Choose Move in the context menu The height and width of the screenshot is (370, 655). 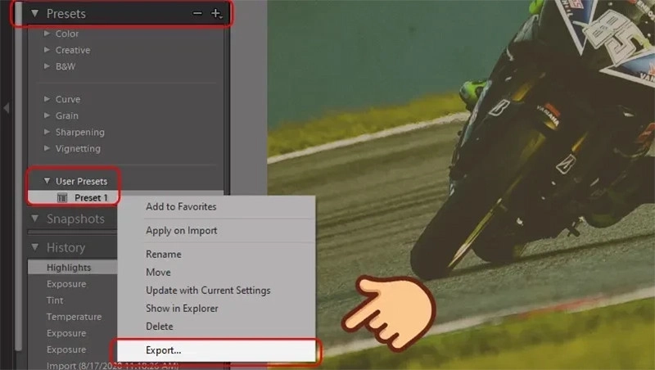coord(158,272)
